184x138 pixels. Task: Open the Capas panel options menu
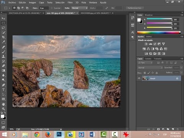click(x=182, y=59)
